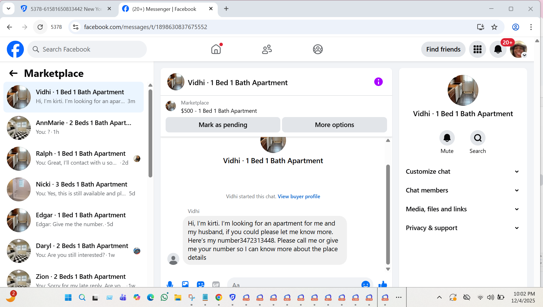
Task: Open the Facebook menu grid icon
Action: click(477, 49)
